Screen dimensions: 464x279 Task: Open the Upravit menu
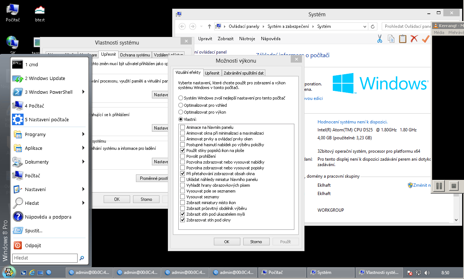coord(205,39)
